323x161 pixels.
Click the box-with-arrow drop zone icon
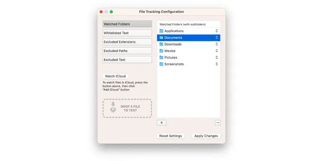113,107
